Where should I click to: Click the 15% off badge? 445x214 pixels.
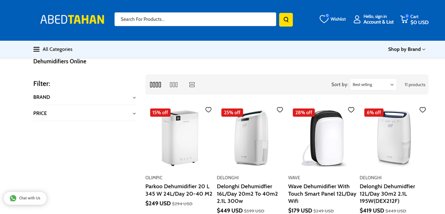point(160,112)
